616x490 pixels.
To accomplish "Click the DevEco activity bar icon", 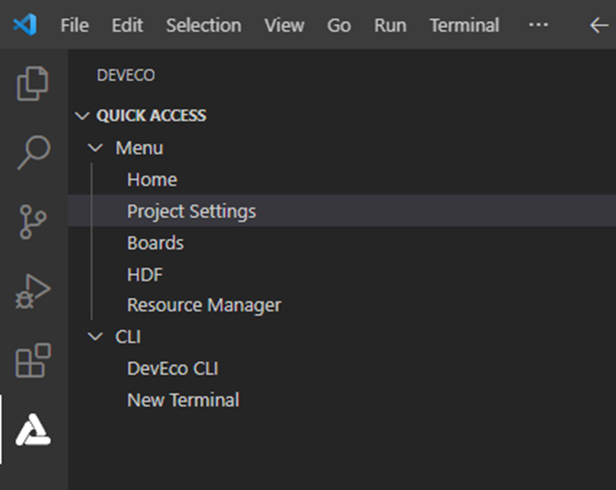I will (x=33, y=430).
